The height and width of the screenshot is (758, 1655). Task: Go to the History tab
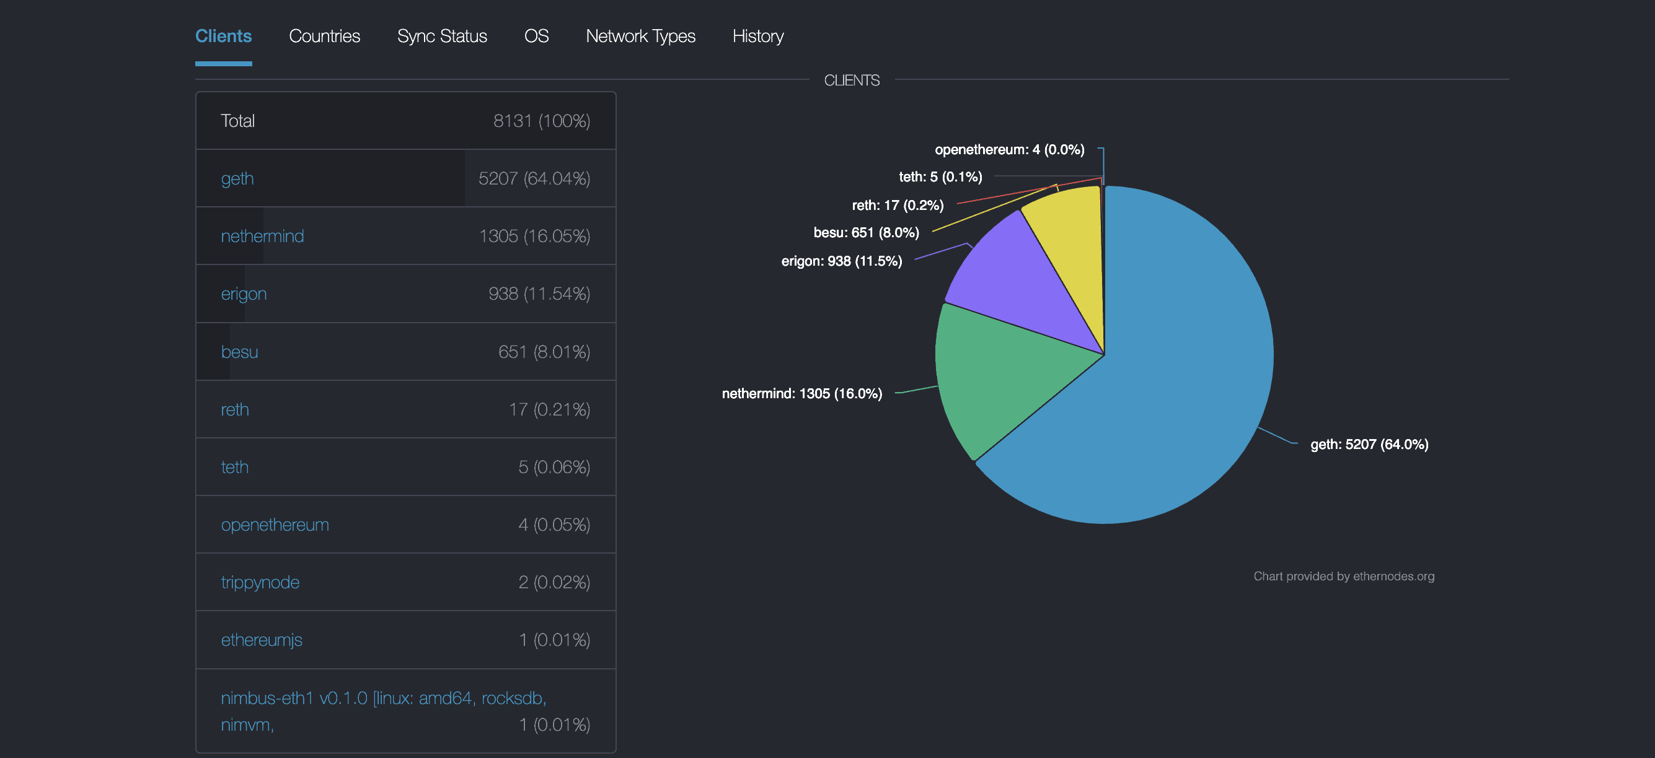(x=757, y=36)
